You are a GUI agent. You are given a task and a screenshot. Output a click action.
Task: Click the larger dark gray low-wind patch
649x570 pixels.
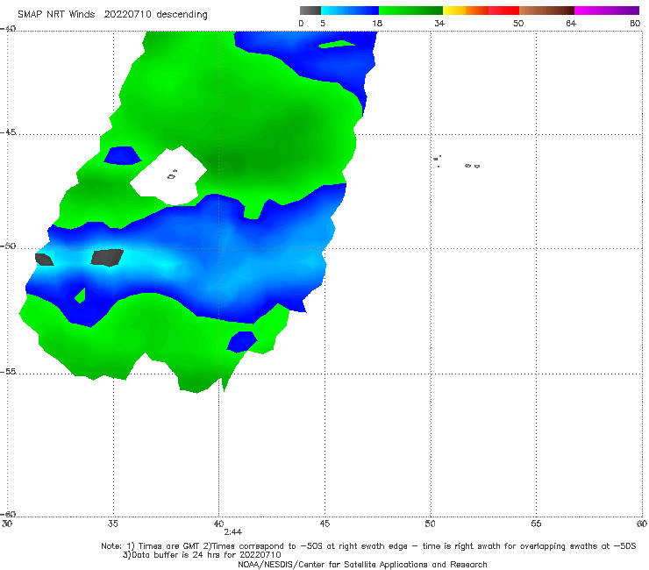coord(107,257)
